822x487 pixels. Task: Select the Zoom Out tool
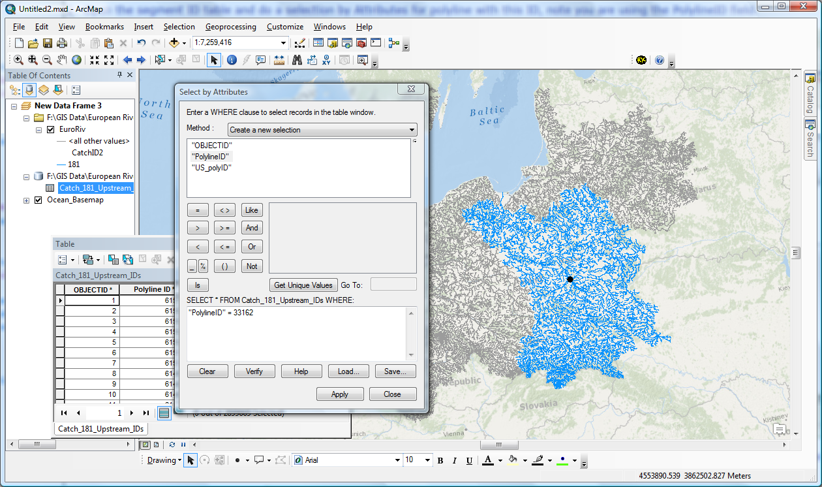48,60
